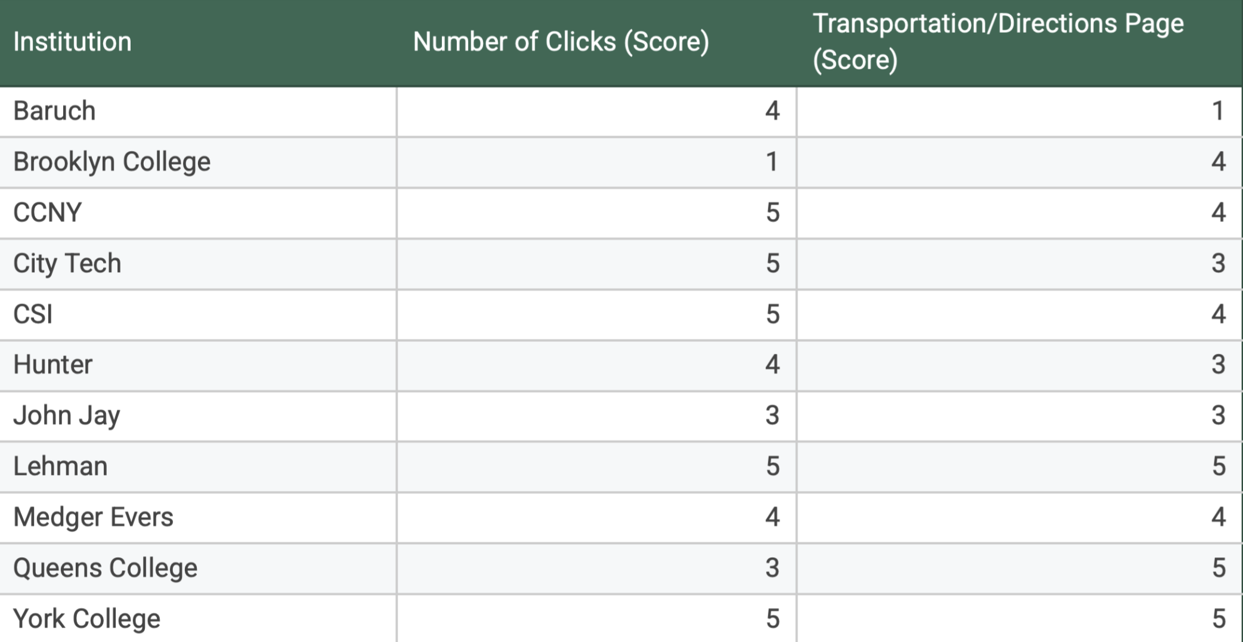Select the Transportation/Directions Page (Score) header
The image size is (1243, 642).
[x=998, y=42]
